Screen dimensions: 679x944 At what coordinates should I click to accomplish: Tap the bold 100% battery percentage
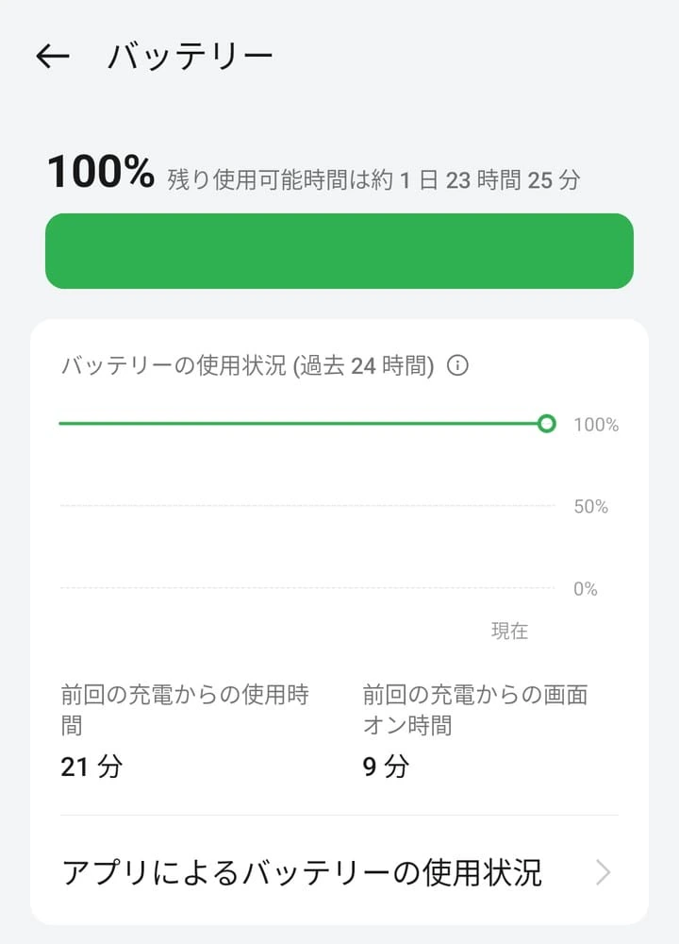[100, 174]
